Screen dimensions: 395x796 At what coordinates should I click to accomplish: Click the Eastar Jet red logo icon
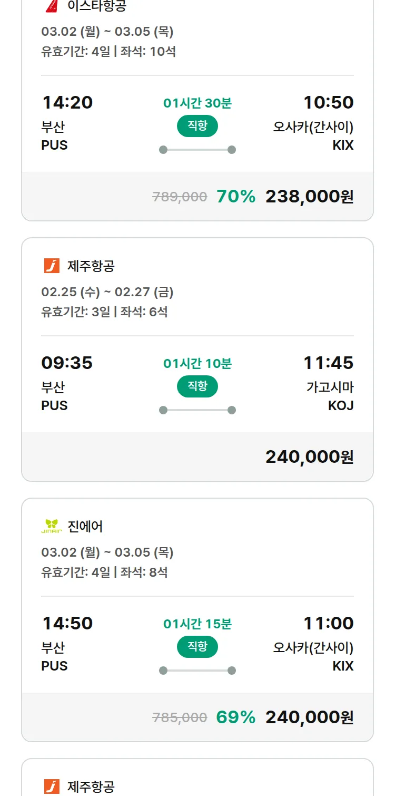point(52,5)
